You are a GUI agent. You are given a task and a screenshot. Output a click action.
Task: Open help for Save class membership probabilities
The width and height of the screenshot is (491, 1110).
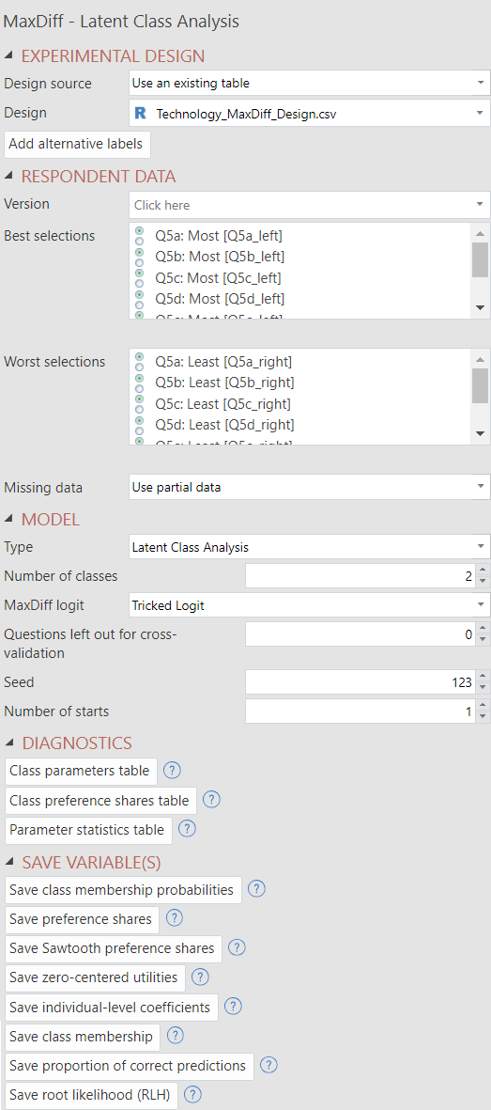coord(257,889)
